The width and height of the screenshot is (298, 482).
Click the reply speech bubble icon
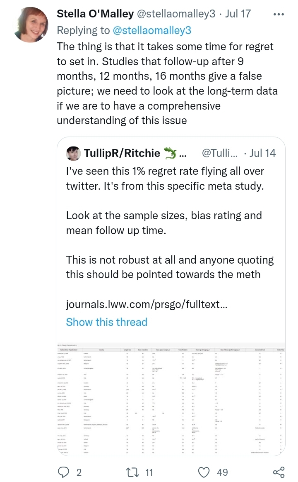click(64, 472)
